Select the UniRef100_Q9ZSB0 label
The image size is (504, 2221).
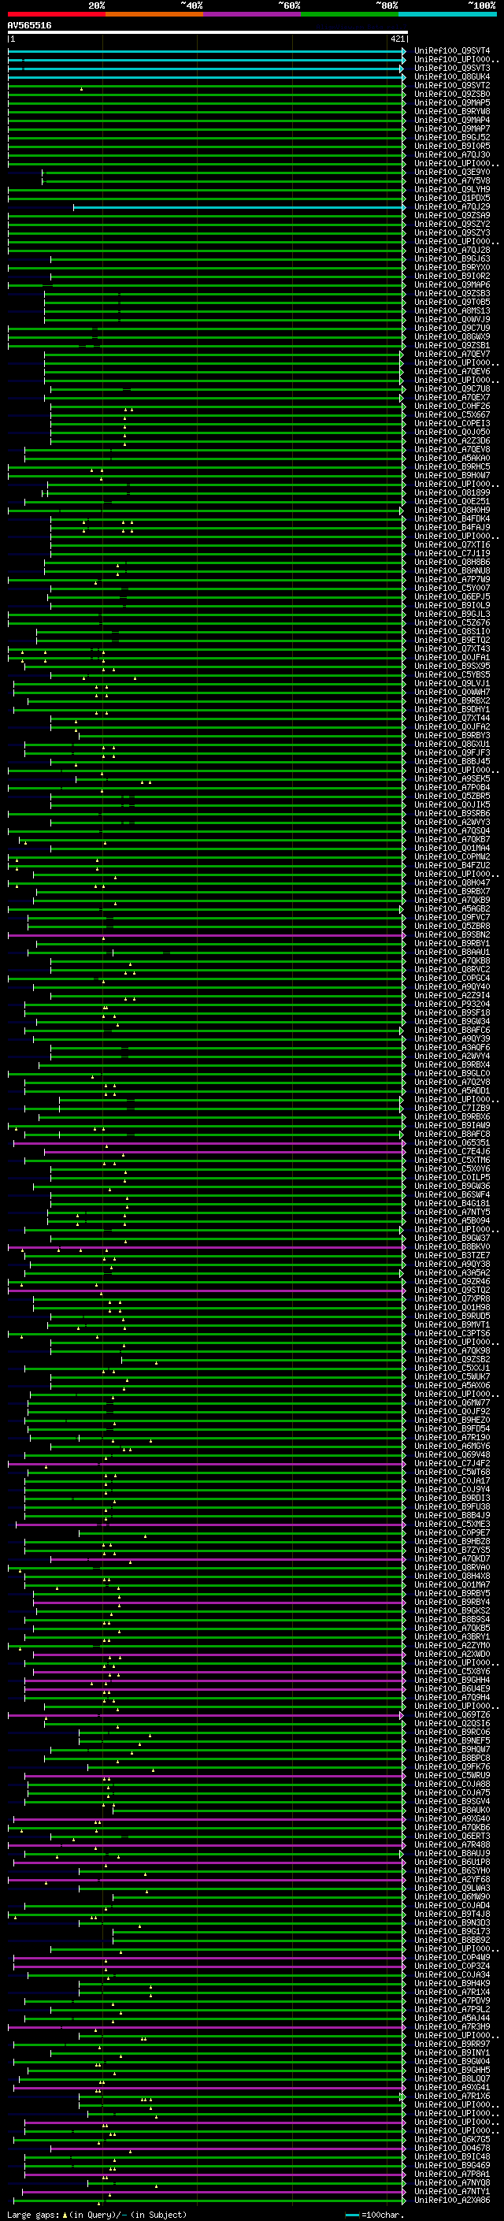tap(451, 94)
